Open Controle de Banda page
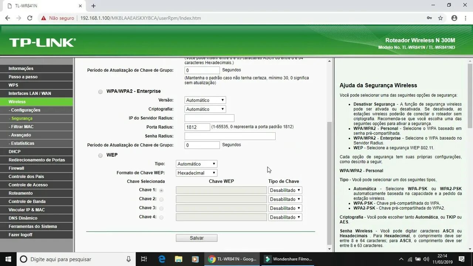The image size is (473, 266). pos(37,201)
